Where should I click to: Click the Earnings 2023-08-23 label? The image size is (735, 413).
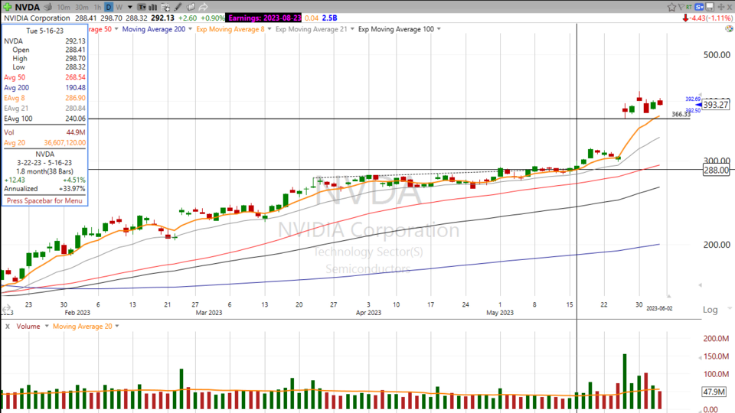tap(265, 18)
